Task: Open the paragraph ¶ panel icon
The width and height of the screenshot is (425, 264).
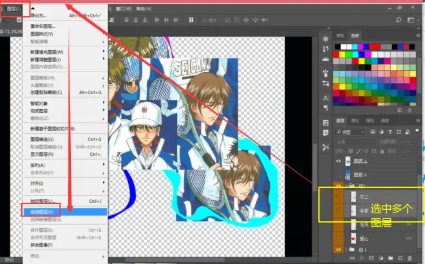Action: (326, 108)
